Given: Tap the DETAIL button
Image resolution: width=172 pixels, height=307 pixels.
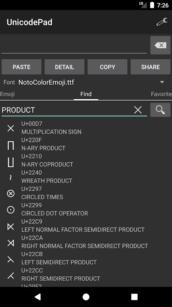Looking at the screenshot, I should point(64,67).
